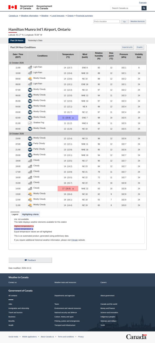Click the Mostly Cloudy sun icon at 12:00
The width and height of the screenshot is (155, 343).
(30, 199)
